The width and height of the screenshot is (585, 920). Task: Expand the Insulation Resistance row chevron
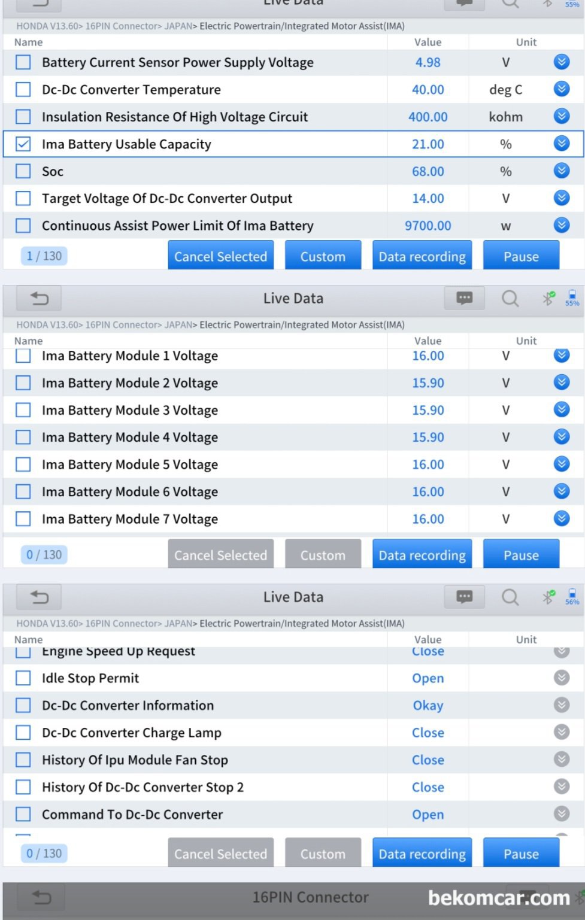point(561,116)
